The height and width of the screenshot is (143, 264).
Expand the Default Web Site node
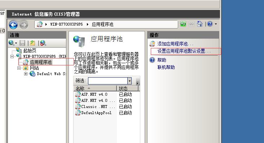pos(26,74)
